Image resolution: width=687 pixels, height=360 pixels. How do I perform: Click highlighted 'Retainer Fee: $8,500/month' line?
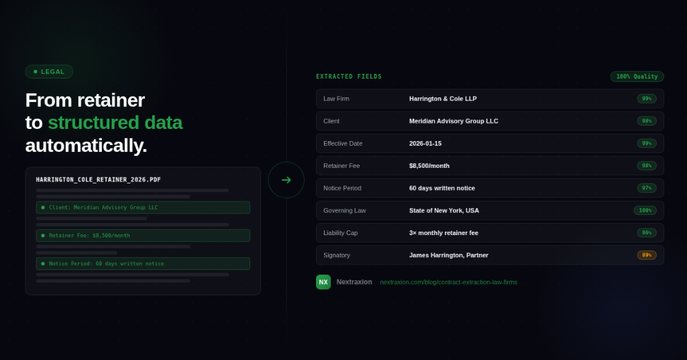143,236
